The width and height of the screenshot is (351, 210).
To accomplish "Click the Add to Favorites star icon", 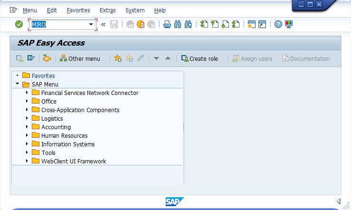I will point(118,58).
